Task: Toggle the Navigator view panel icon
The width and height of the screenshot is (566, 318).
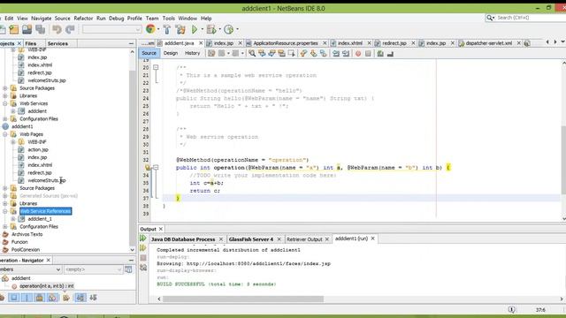Action: [x=128, y=269]
